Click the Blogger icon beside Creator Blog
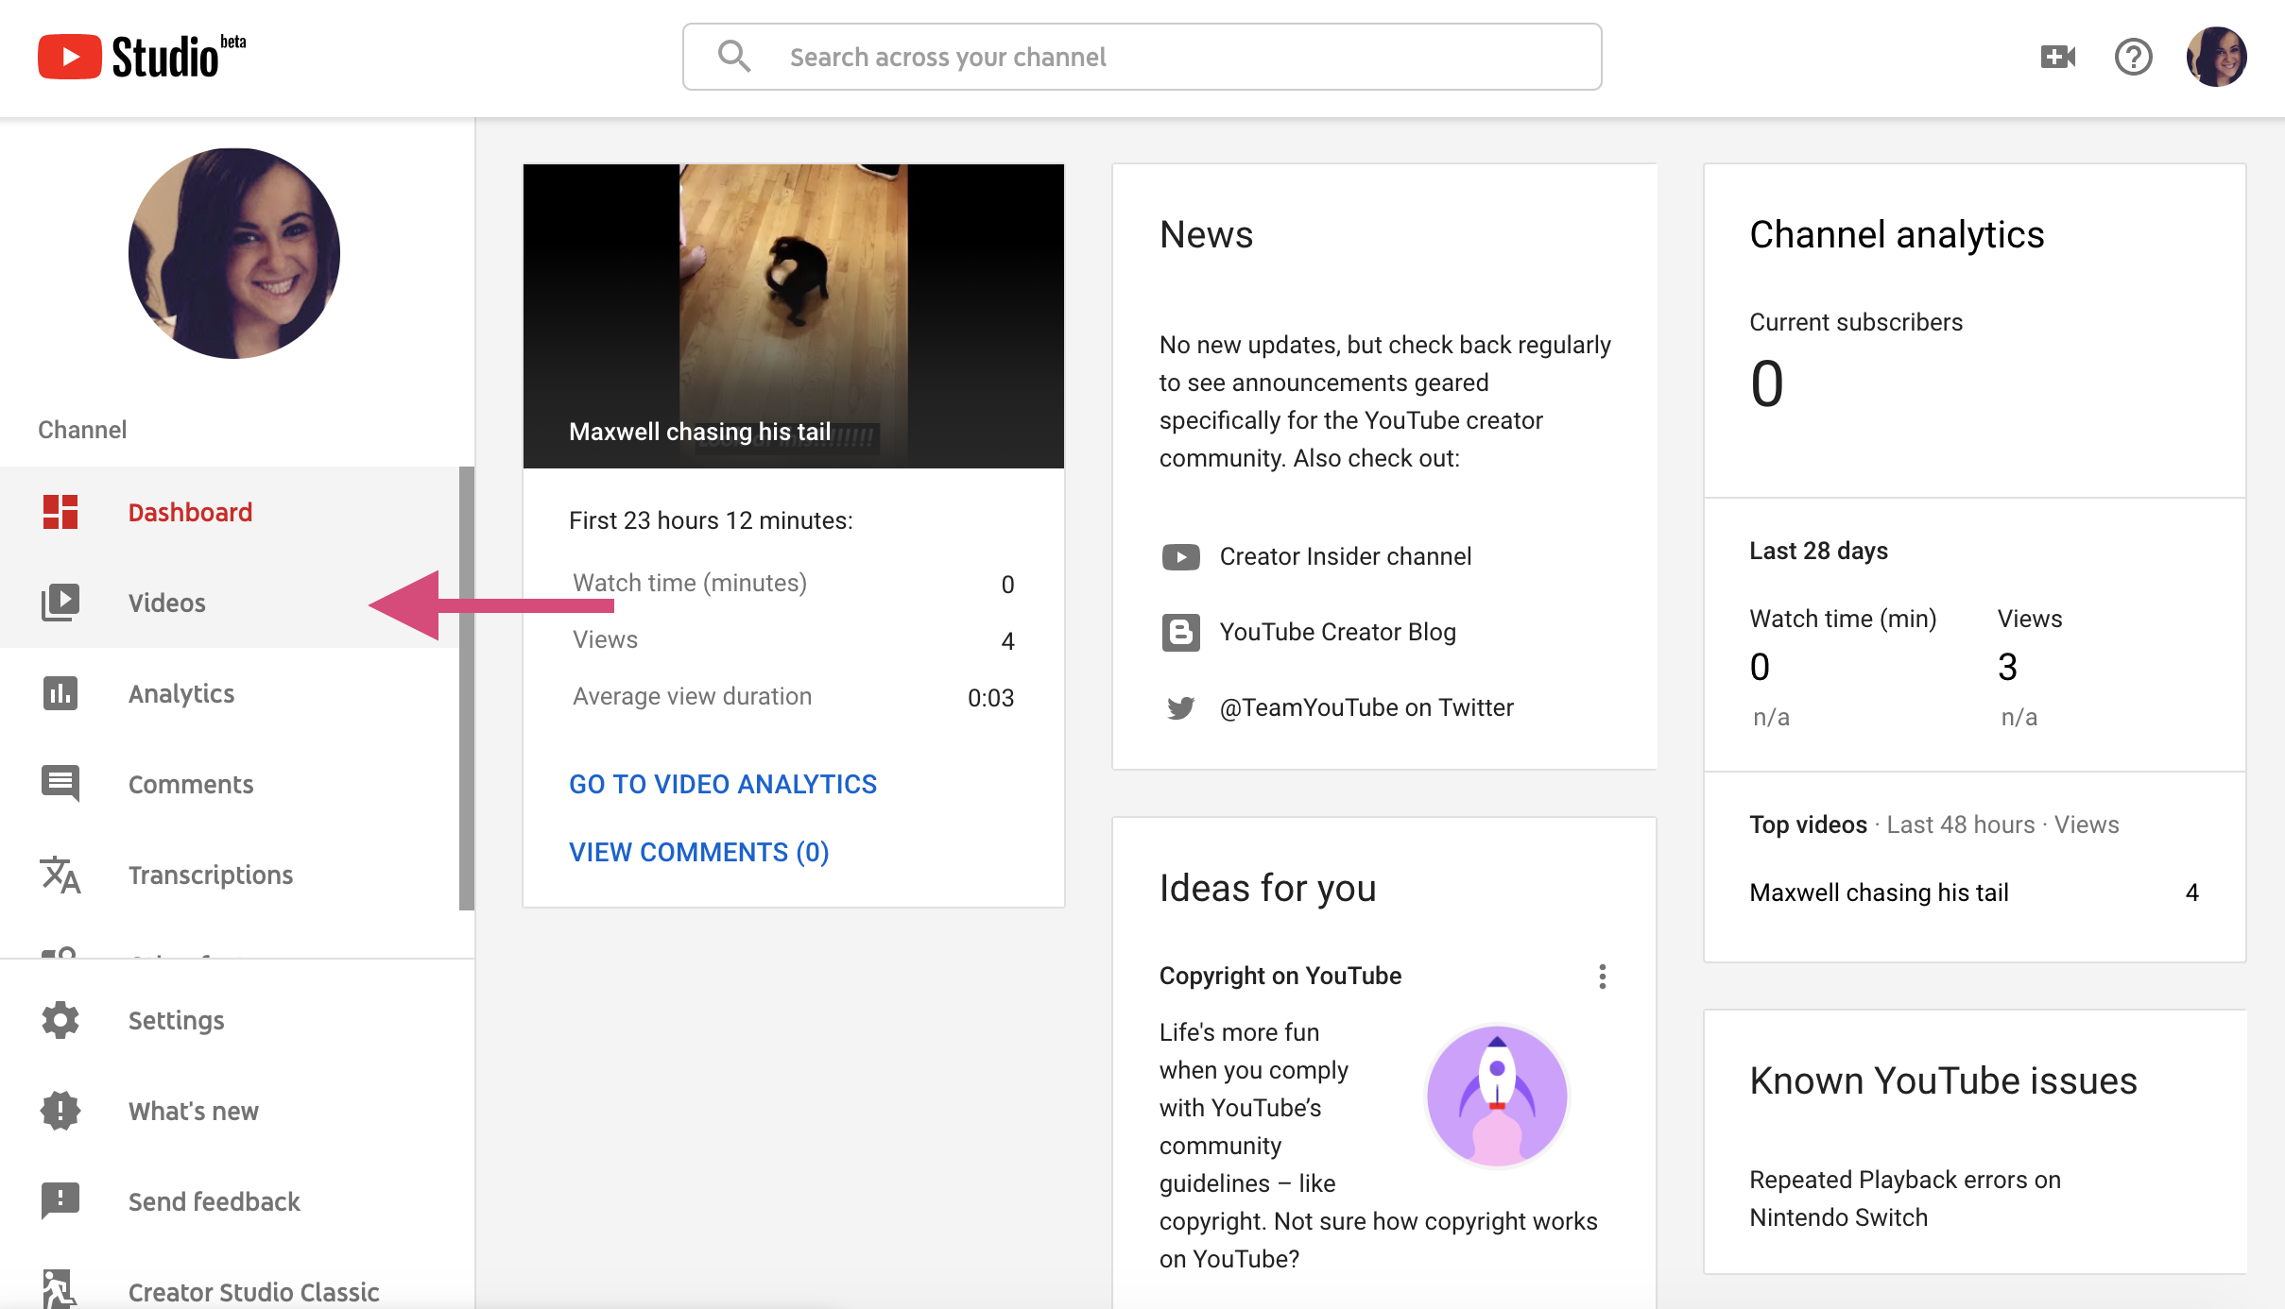Viewport: 2285px width, 1309px height. coord(1180,632)
